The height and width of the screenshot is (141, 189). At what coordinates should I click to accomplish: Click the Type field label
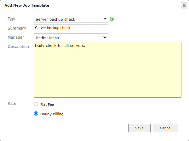click(x=12, y=19)
